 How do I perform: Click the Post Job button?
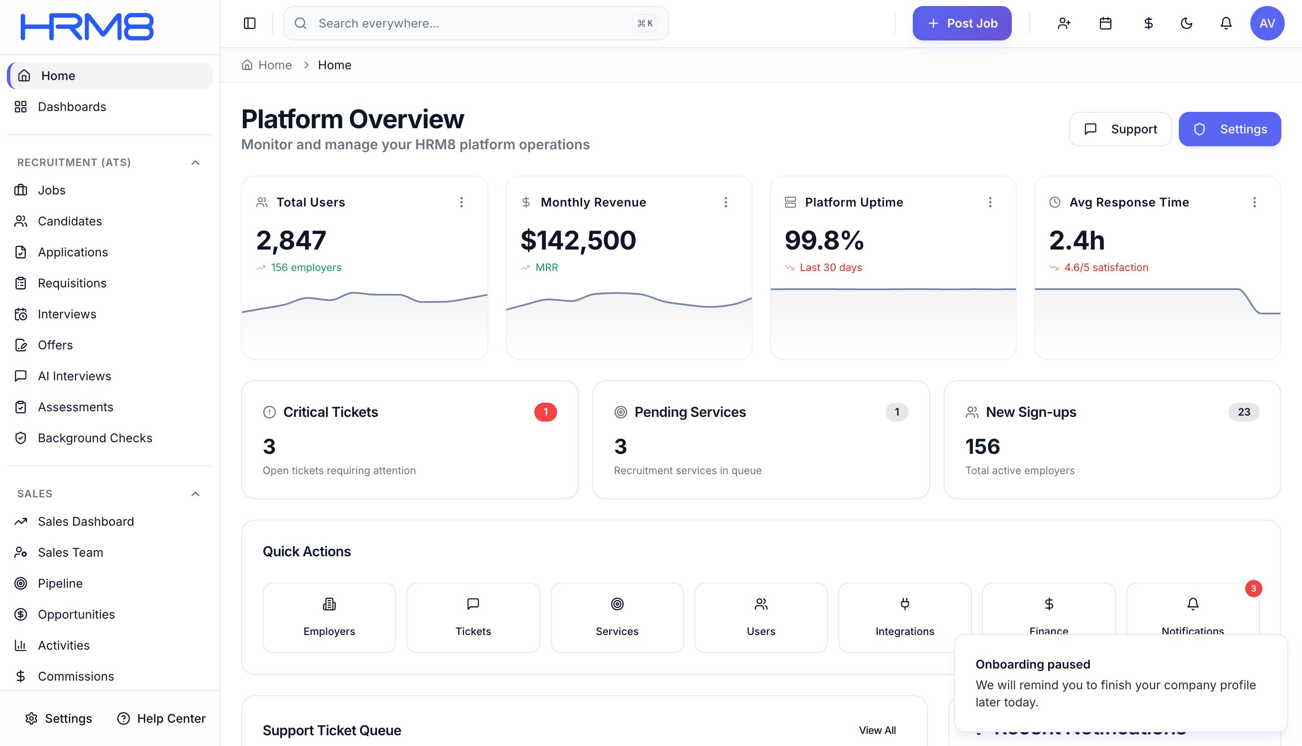click(961, 23)
